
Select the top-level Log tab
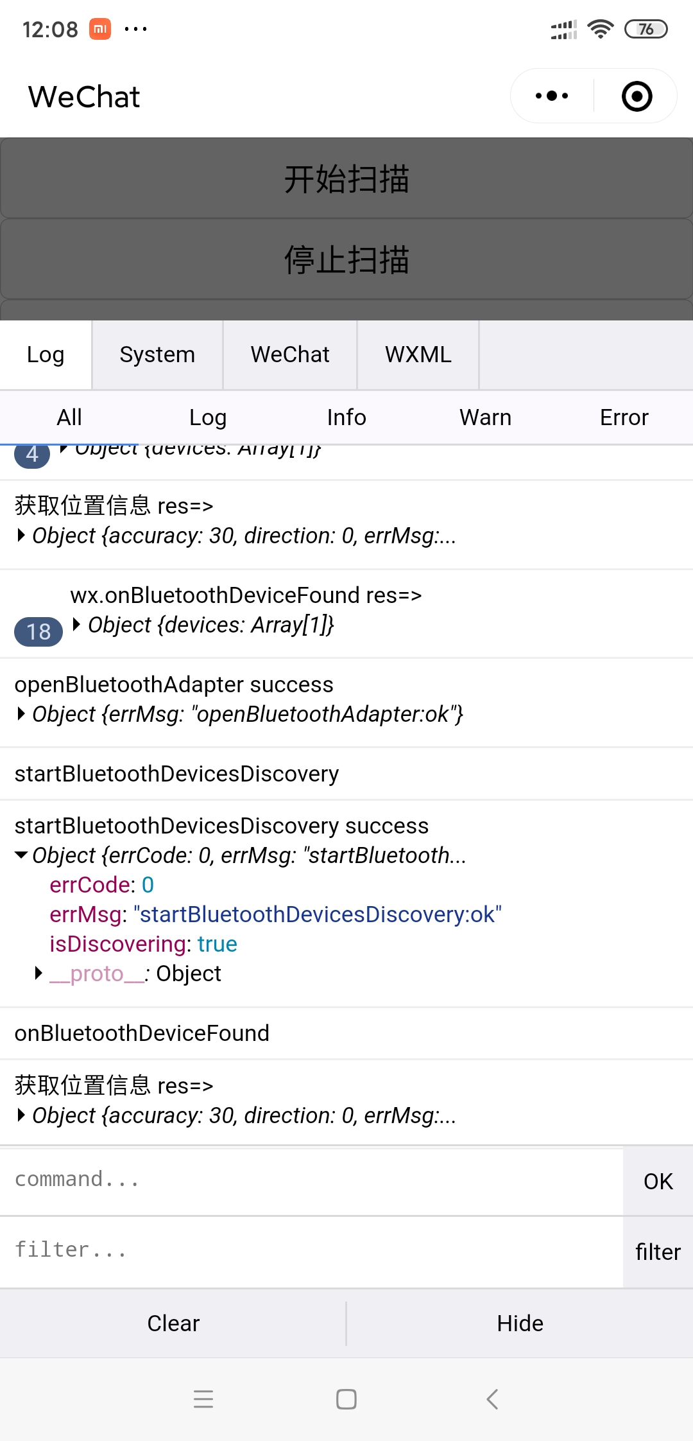(46, 354)
